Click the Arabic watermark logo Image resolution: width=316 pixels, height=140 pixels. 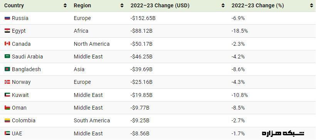pyautogui.click(x=283, y=133)
